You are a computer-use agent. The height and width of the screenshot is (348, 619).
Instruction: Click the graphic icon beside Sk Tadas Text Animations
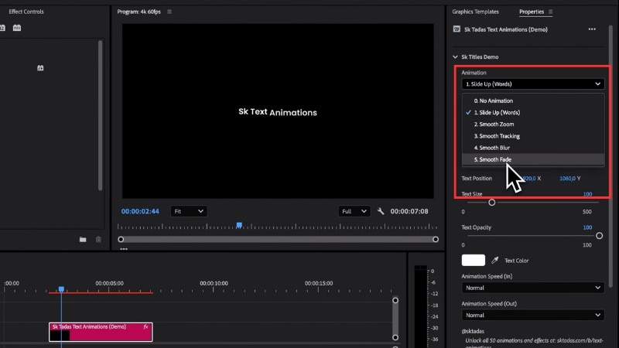point(457,29)
